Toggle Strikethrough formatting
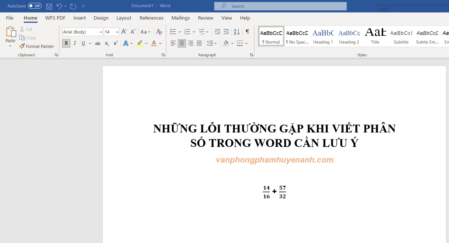Viewport: 449px width, 243px height. point(98,43)
